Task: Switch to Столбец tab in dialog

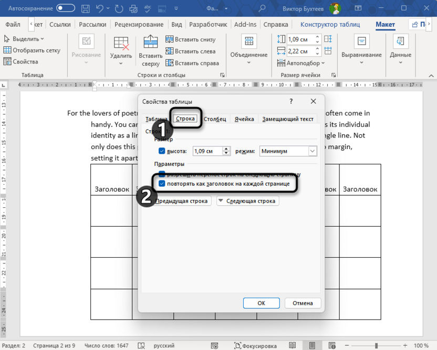Action: pyautogui.click(x=215, y=119)
